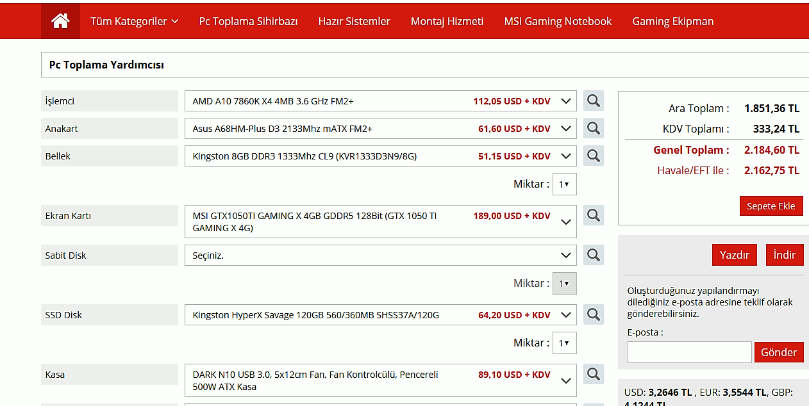The image size is (809, 406).
Task: Click the 64,20 USD + KDV price
Action: 514,315
